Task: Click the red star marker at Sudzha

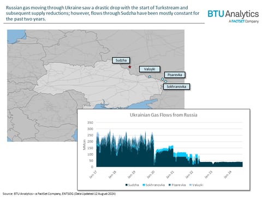Action: point(130,67)
